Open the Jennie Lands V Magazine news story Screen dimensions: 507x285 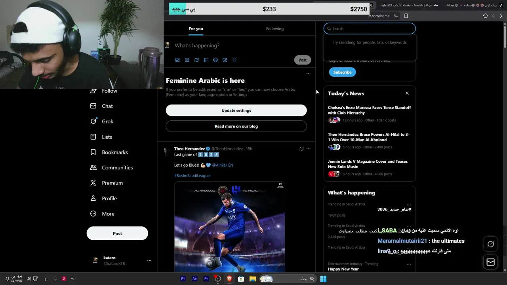[370, 167]
